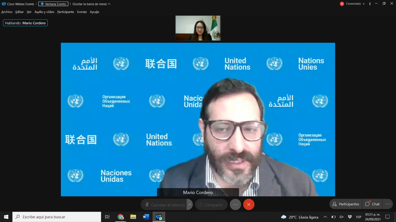Show hidden system tray icons
Image resolution: width=396 pixels, height=222 pixels.
tap(325, 217)
